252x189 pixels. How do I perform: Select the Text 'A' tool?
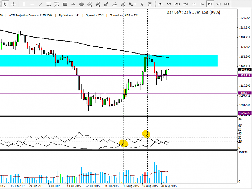pos(142,4)
